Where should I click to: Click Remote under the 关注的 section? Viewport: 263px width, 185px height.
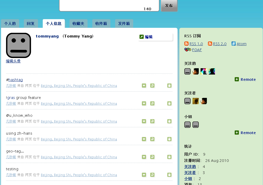pyautogui.click(x=248, y=80)
